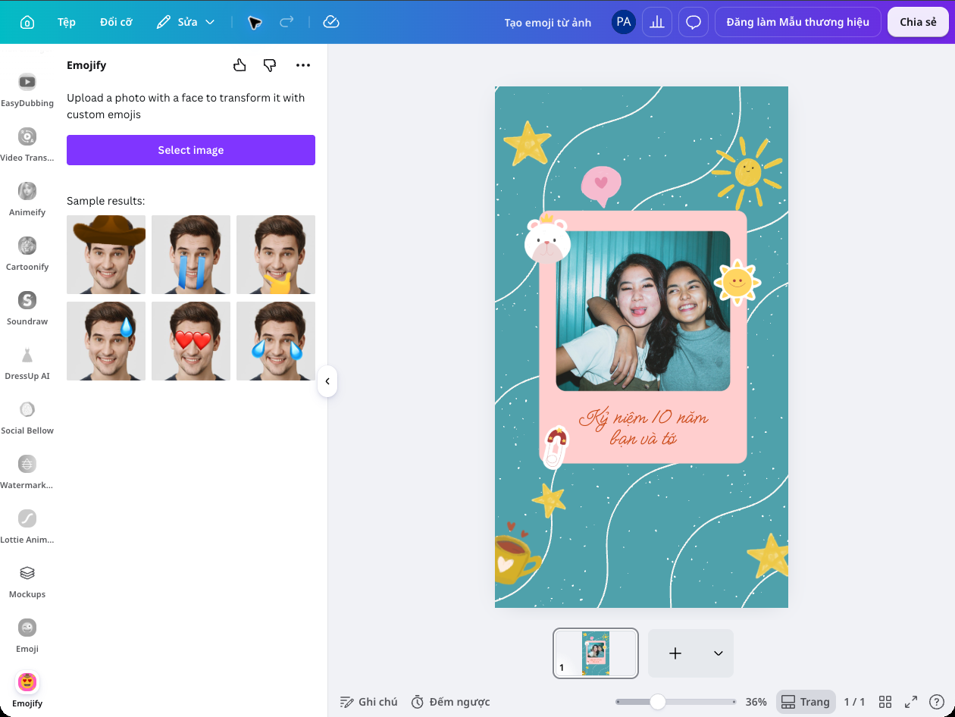Open the Watermark app in sidebar
Screen dimensions: 955x717
coord(27,472)
